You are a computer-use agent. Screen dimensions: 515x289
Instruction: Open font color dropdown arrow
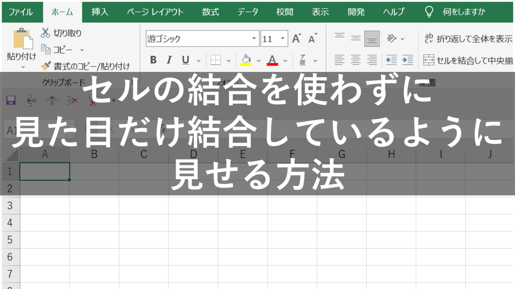click(x=285, y=61)
